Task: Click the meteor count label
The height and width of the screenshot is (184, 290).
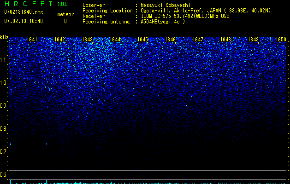Action: (x=65, y=14)
